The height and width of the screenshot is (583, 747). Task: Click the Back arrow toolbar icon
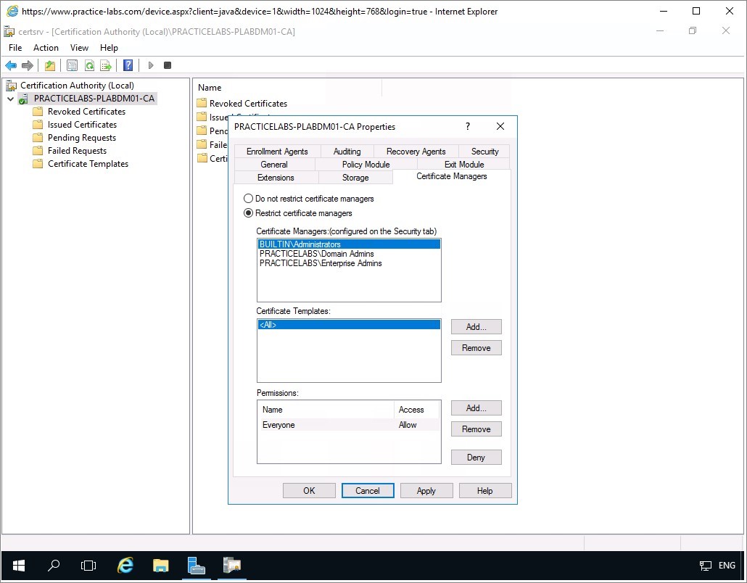10,65
